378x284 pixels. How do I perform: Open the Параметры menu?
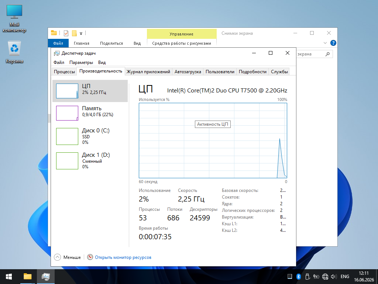[x=81, y=62]
